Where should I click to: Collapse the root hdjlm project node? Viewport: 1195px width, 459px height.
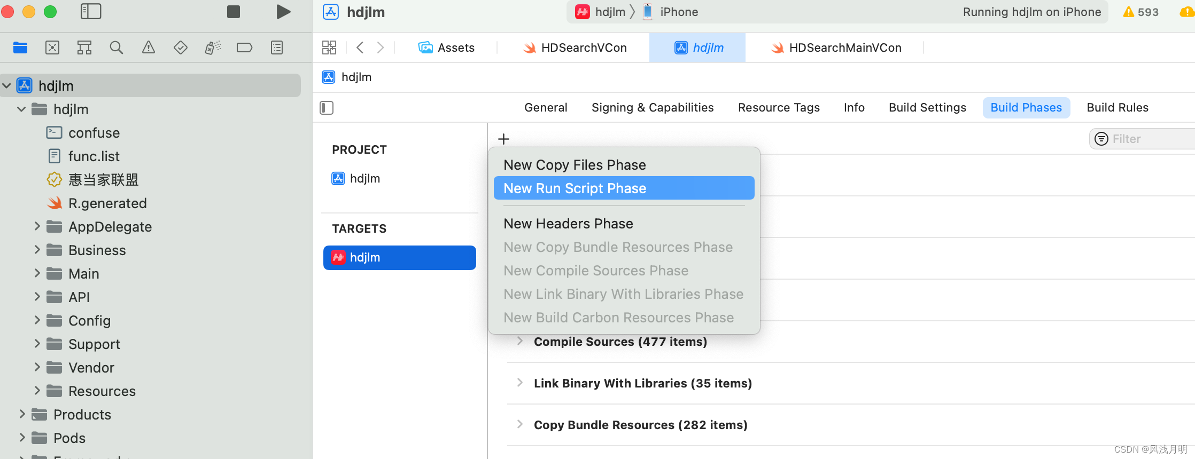click(x=6, y=85)
